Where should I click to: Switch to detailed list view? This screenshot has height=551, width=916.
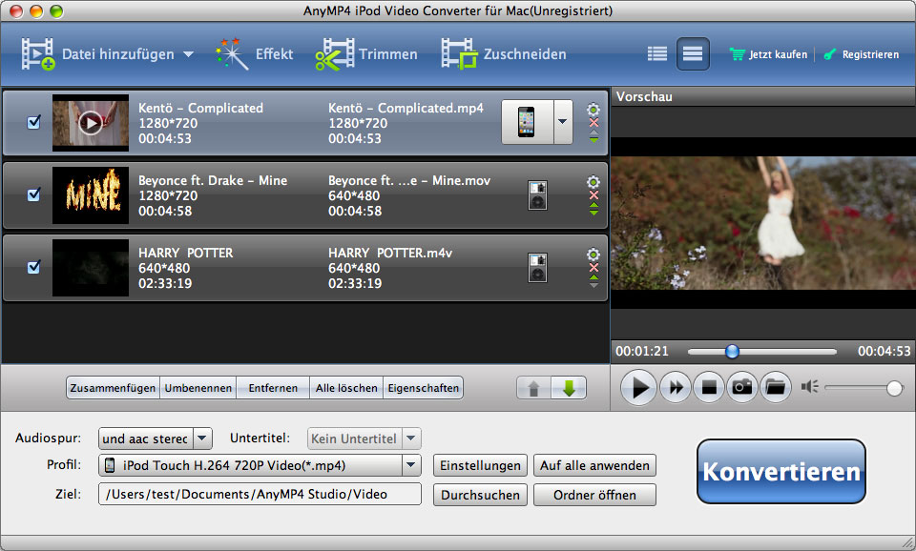pyautogui.click(x=693, y=53)
